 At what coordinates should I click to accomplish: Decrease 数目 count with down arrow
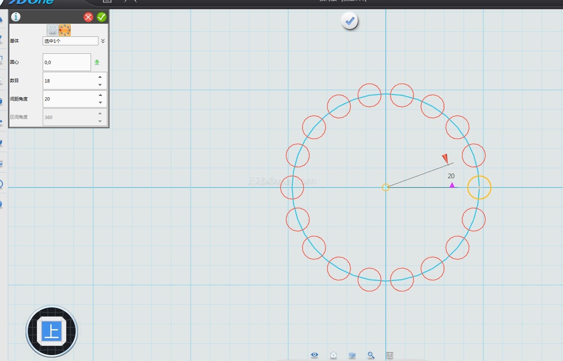click(x=100, y=85)
